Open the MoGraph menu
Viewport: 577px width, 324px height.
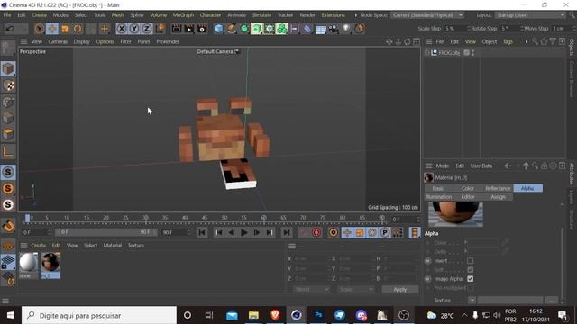(183, 15)
